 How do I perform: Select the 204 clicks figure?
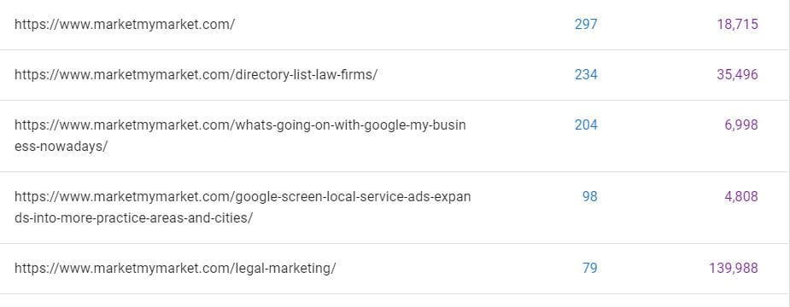click(x=586, y=125)
